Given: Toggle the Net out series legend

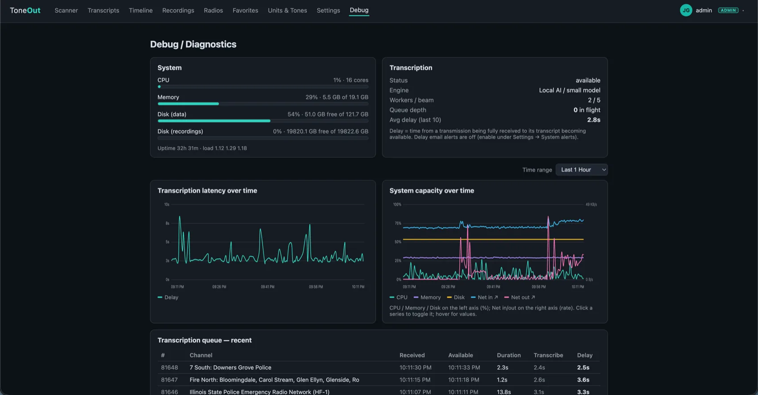Looking at the screenshot, I should point(519,297).
